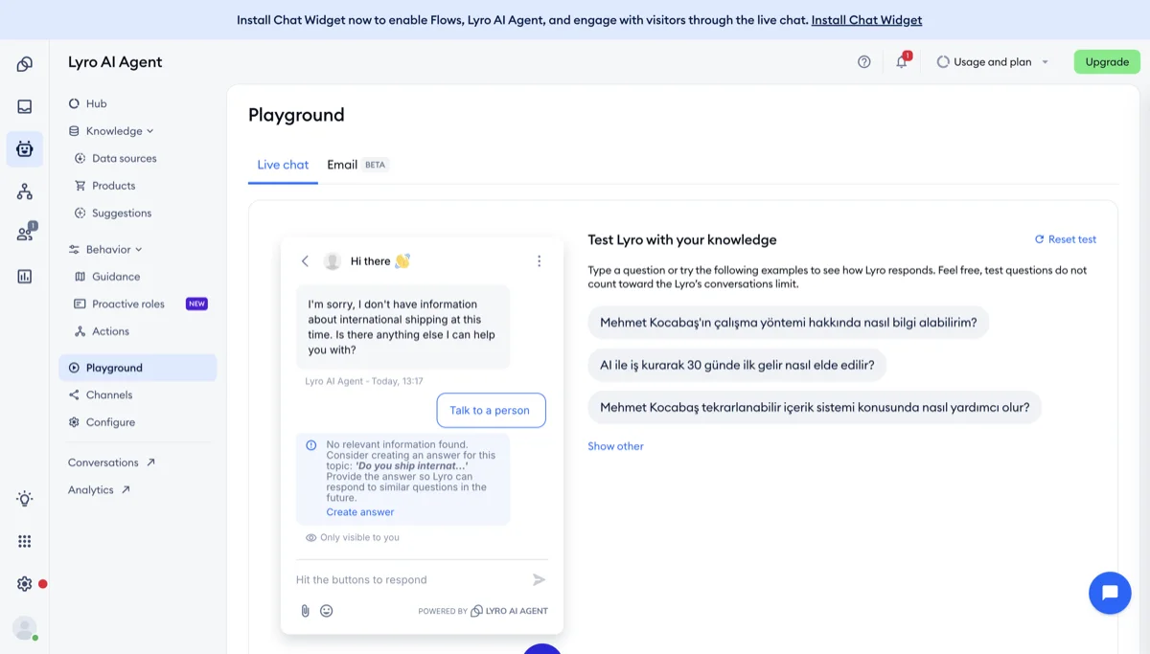Click Show other link
1150x654 pixels.
coord(615,446)
